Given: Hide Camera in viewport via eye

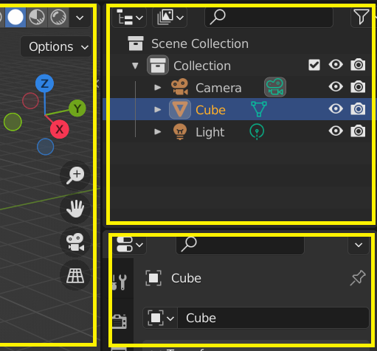Looking at the screenshot, I should (336, 87).
